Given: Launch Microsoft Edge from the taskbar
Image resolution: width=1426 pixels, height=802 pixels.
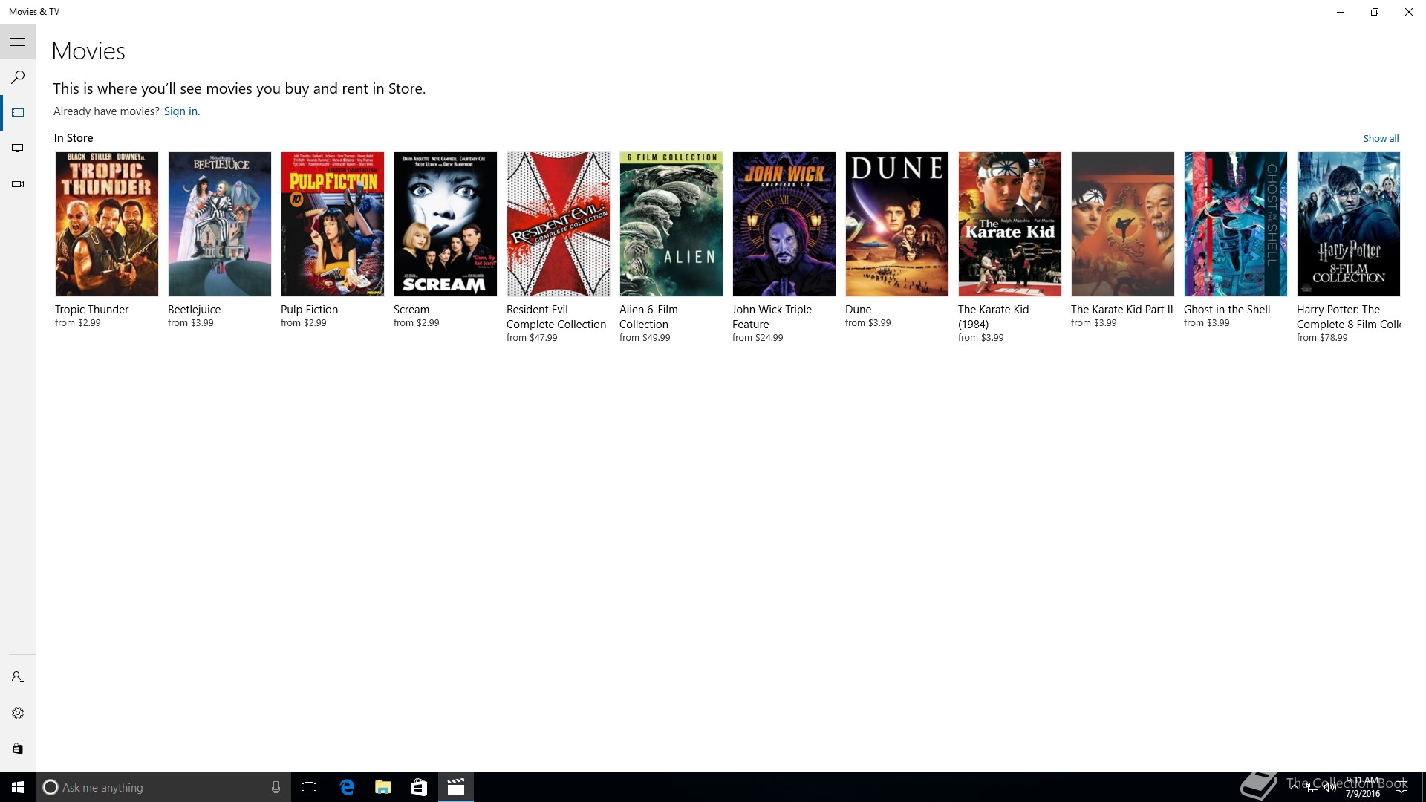Looking at the screenshot, I should 347,787.
